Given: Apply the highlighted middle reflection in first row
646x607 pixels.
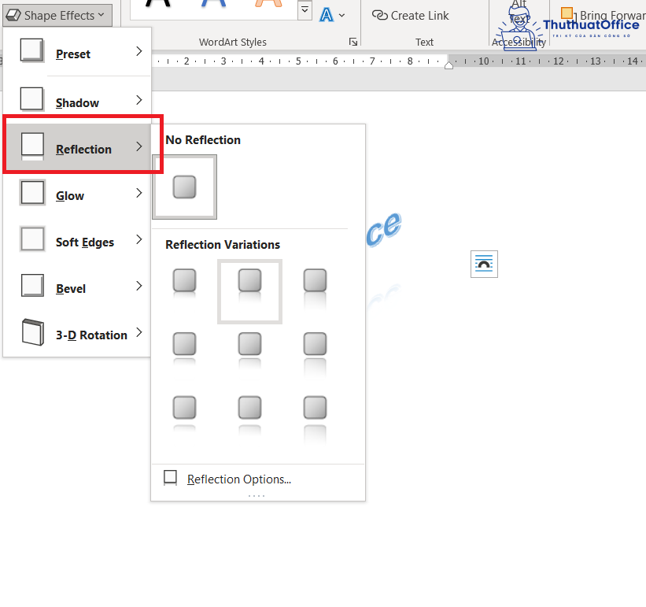Looking at the screenshot, I should pyautogui.click(x=249, y=291).
